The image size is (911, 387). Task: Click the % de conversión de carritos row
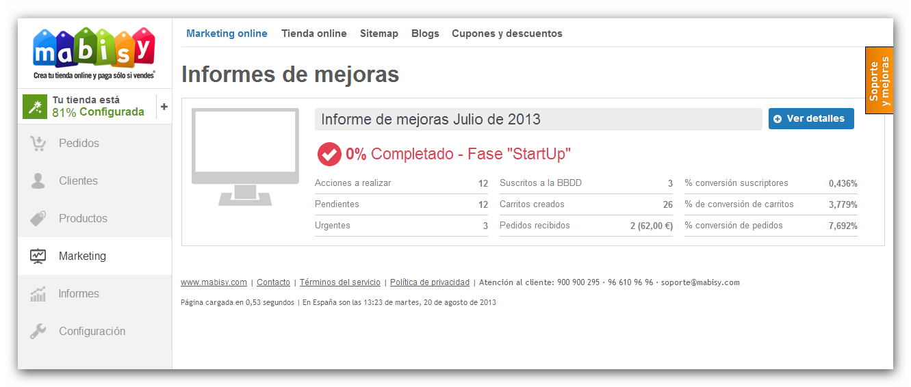771,204
